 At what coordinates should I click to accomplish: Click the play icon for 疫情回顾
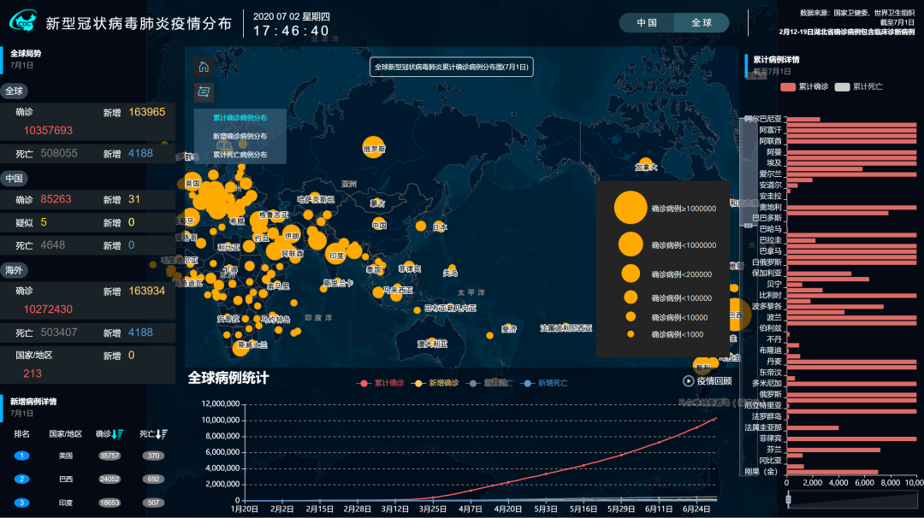[x=689, y=381]
